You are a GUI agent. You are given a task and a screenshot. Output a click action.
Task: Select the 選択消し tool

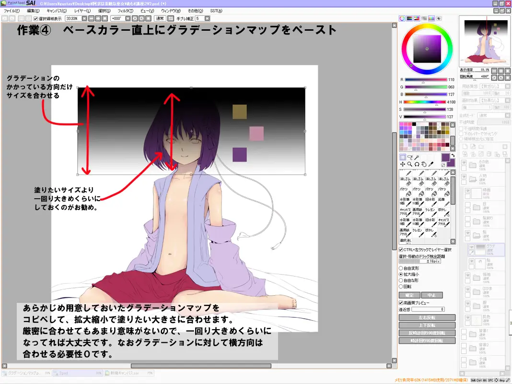405,240
